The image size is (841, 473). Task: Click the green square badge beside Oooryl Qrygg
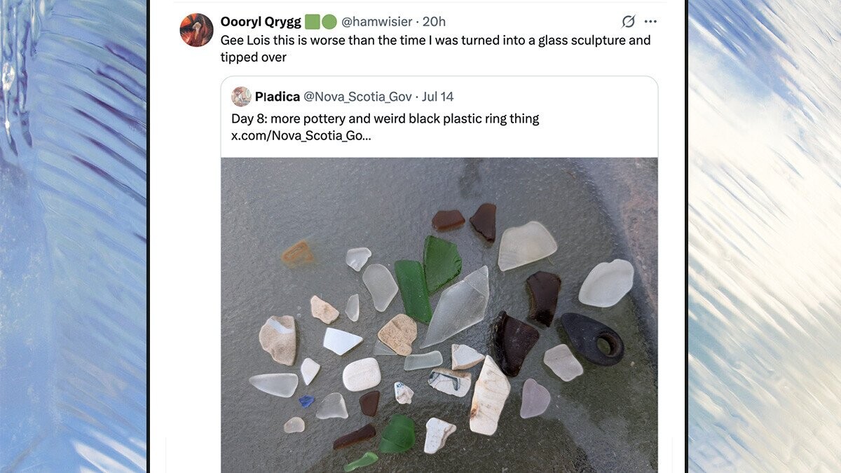[x=313, y=22]
